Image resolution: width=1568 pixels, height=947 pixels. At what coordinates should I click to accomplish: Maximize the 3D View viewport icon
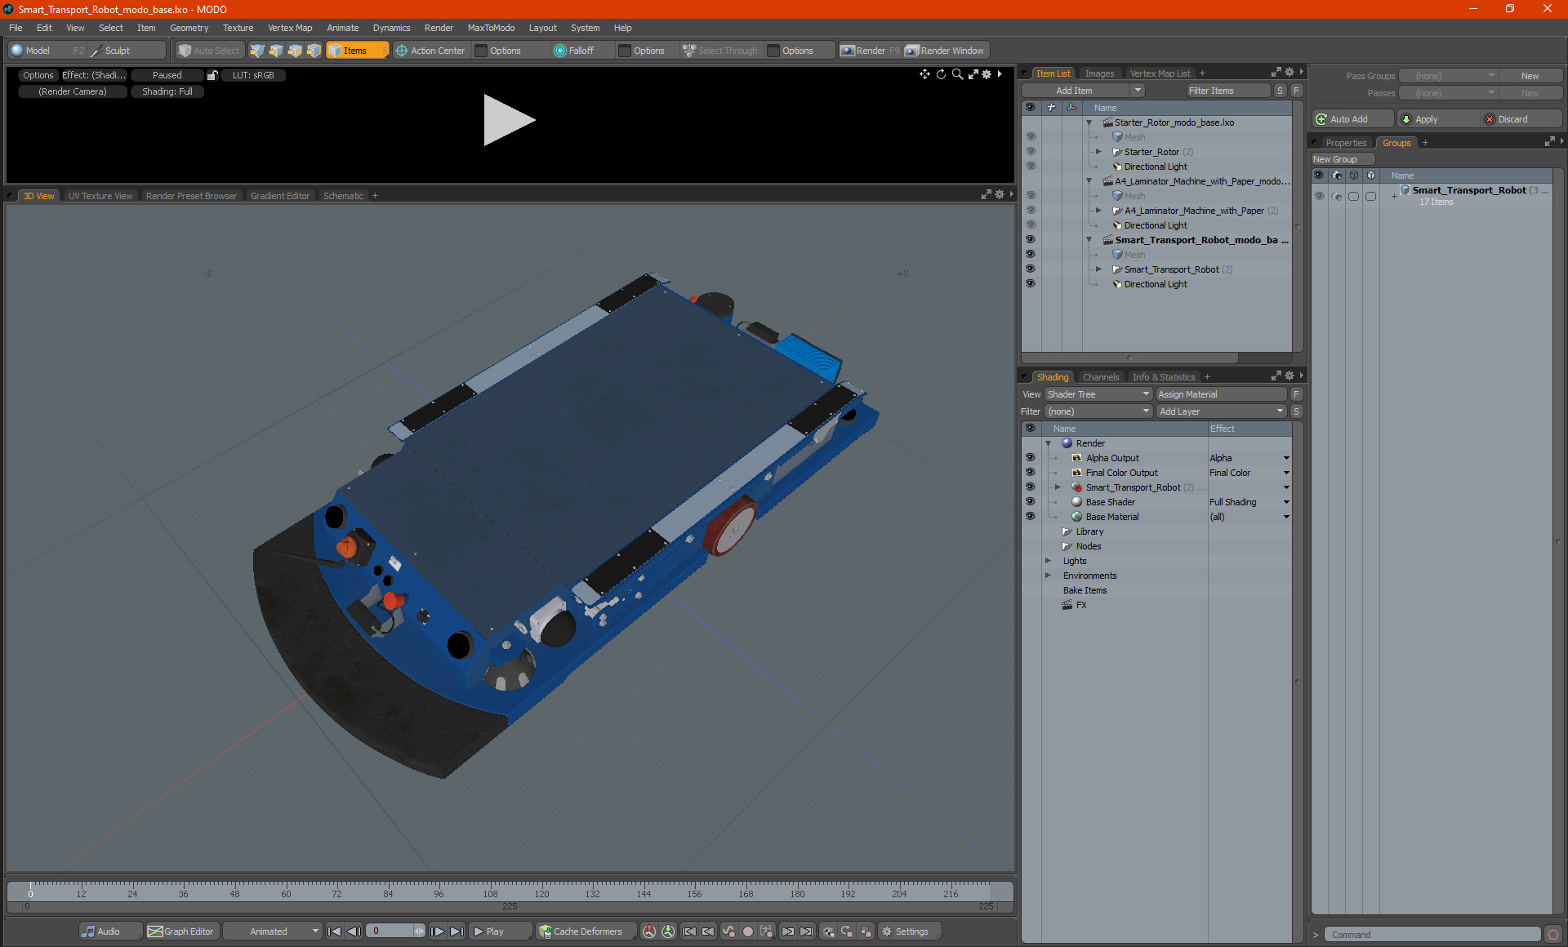pos(986,194)
